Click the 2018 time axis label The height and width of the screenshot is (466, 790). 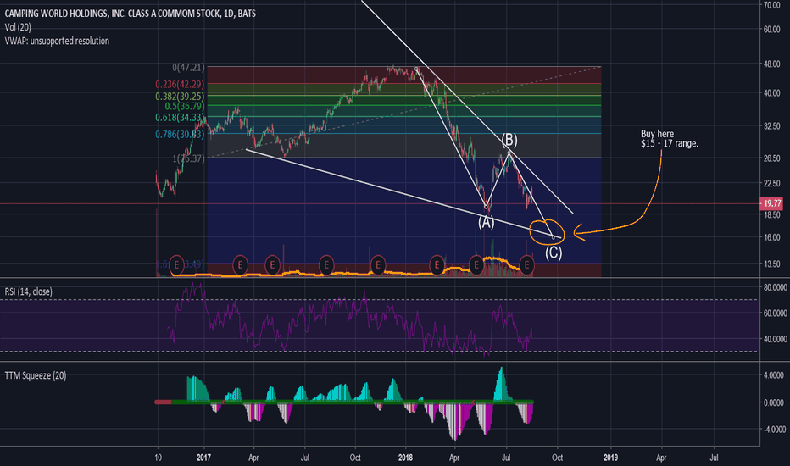pos(405,458)
